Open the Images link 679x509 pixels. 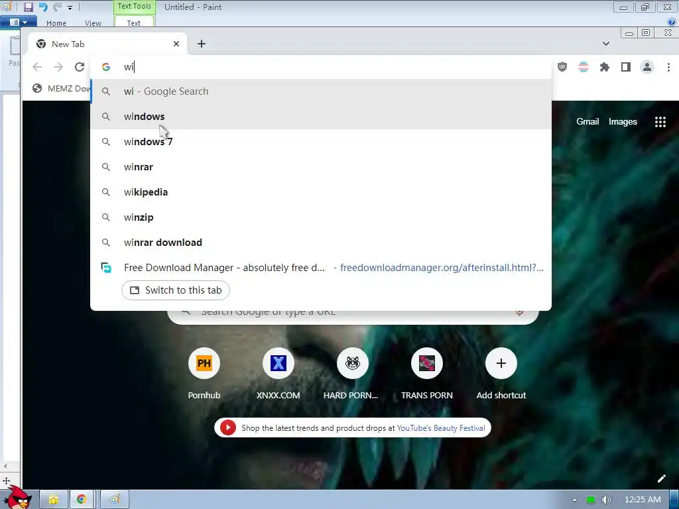point(623,122)
